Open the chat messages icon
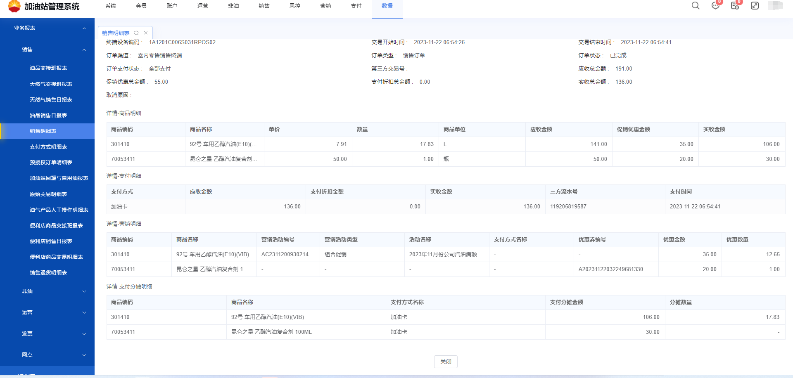Image resolution: width=793 pixels, height=378 pixels. pyautogui.click(x=715, y=6)
